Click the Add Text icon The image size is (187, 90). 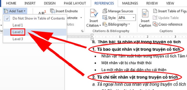point(6,11)
